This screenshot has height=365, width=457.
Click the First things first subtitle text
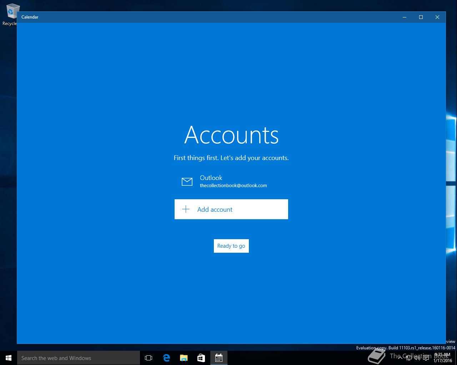[x=231, y=158]
